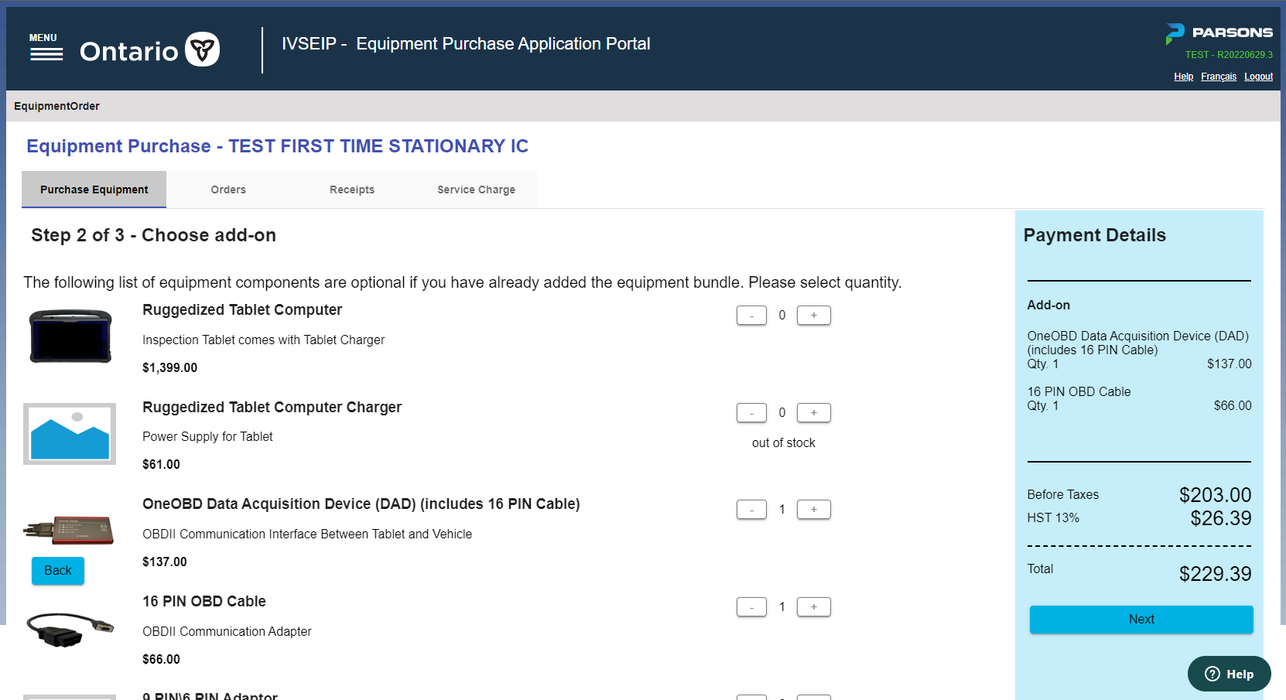Click the '$26.39' HST amount
The width and height of the screenshot is (1286, 700).
click(1221, 518)
